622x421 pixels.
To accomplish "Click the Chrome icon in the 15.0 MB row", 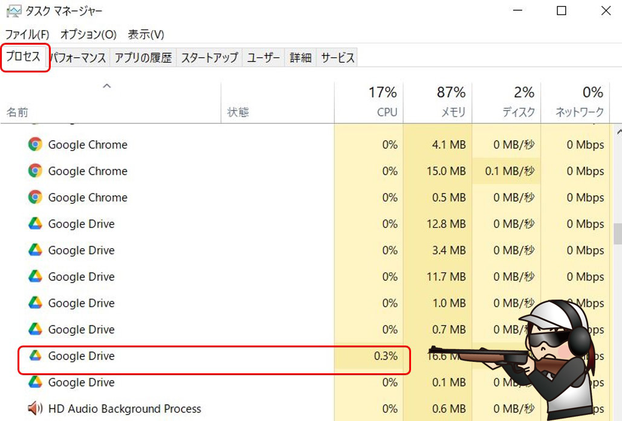I will point(35,171).
